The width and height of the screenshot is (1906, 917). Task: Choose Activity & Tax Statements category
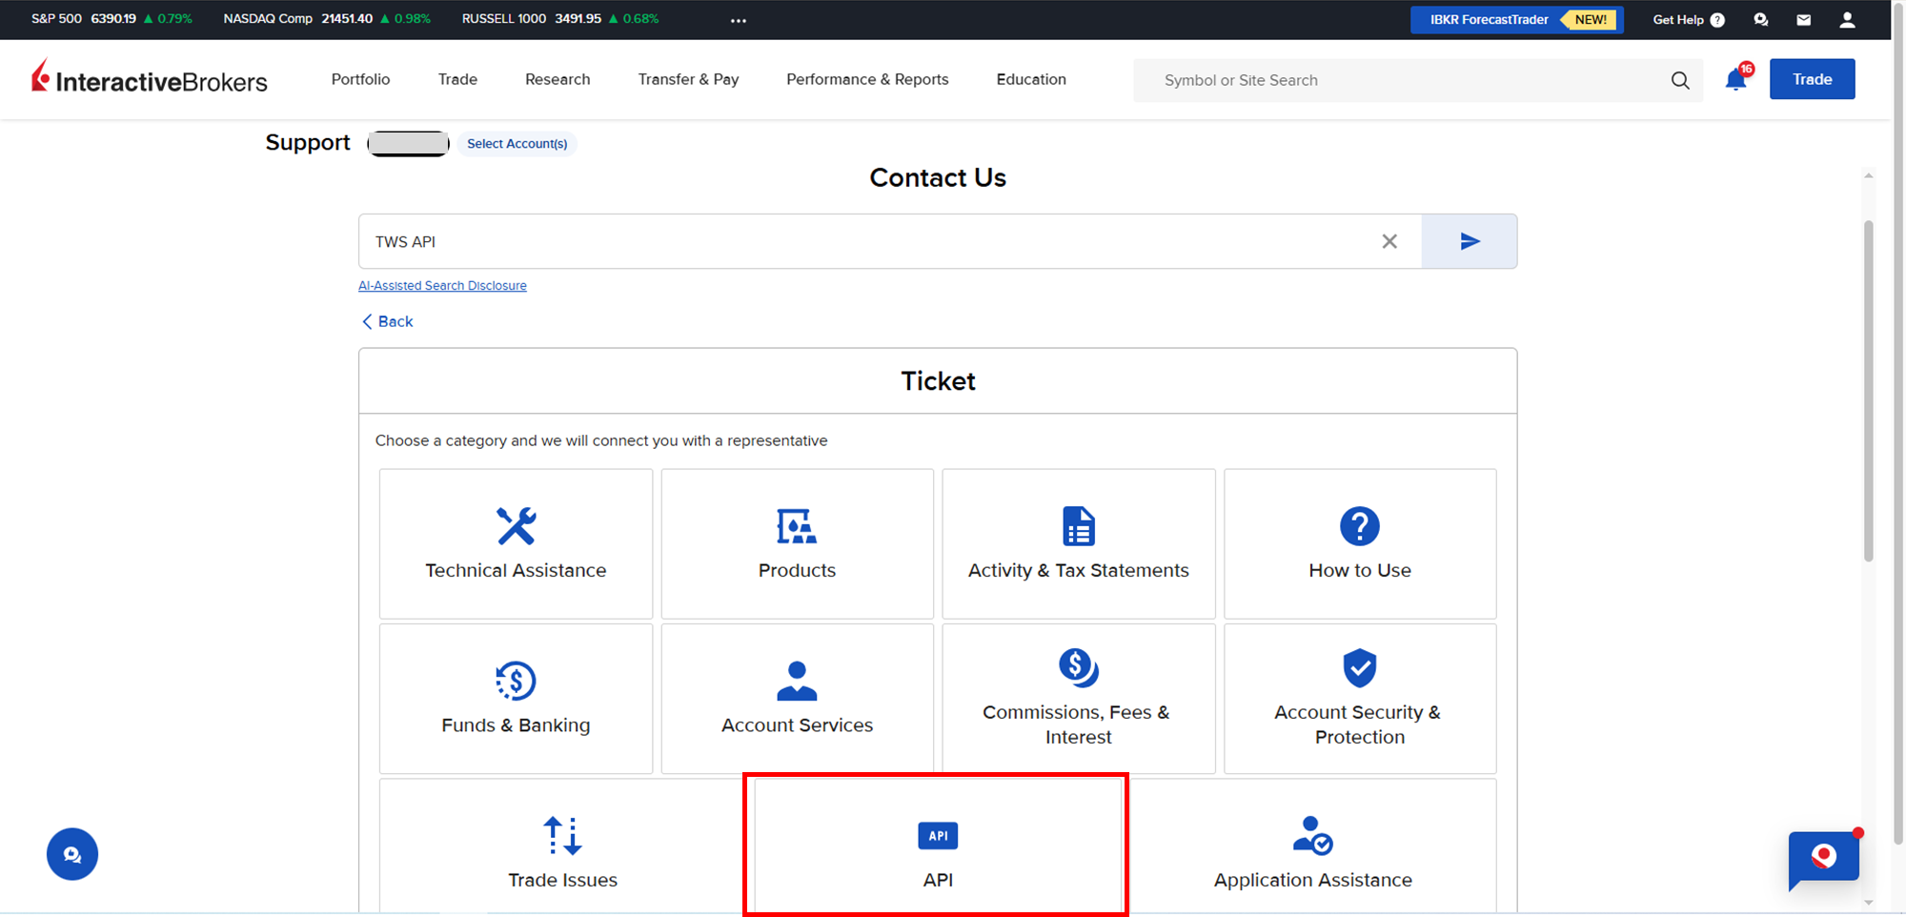[1078, 543]
